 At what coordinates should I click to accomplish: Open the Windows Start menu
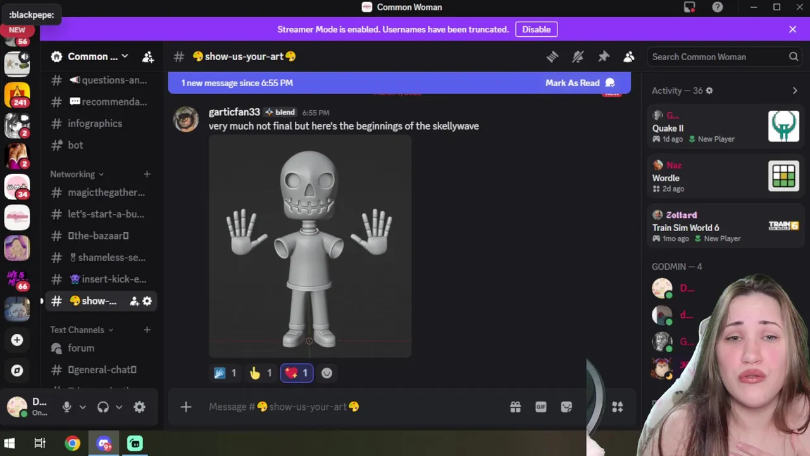click(9, 443)
